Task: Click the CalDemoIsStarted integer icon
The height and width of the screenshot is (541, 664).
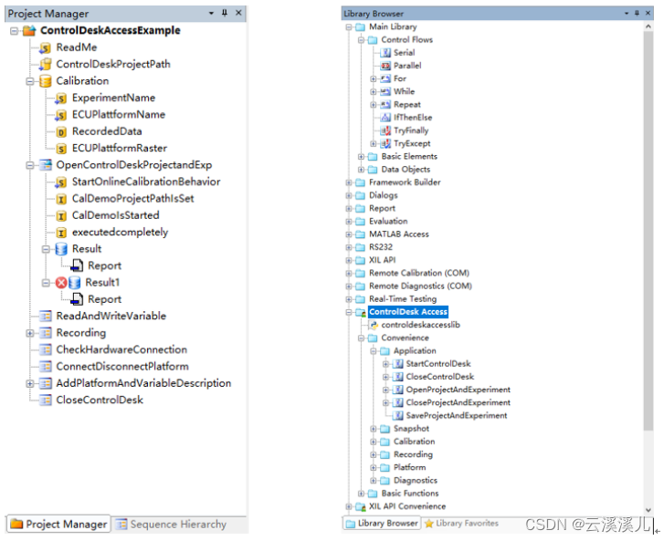Action: tap(61, 215)
